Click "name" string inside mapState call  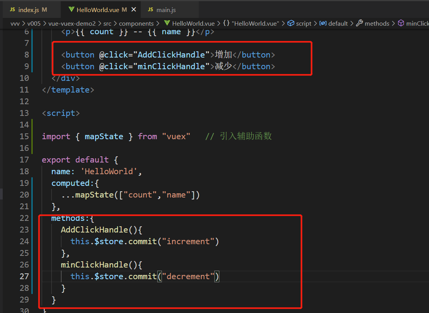pos(176,195)
